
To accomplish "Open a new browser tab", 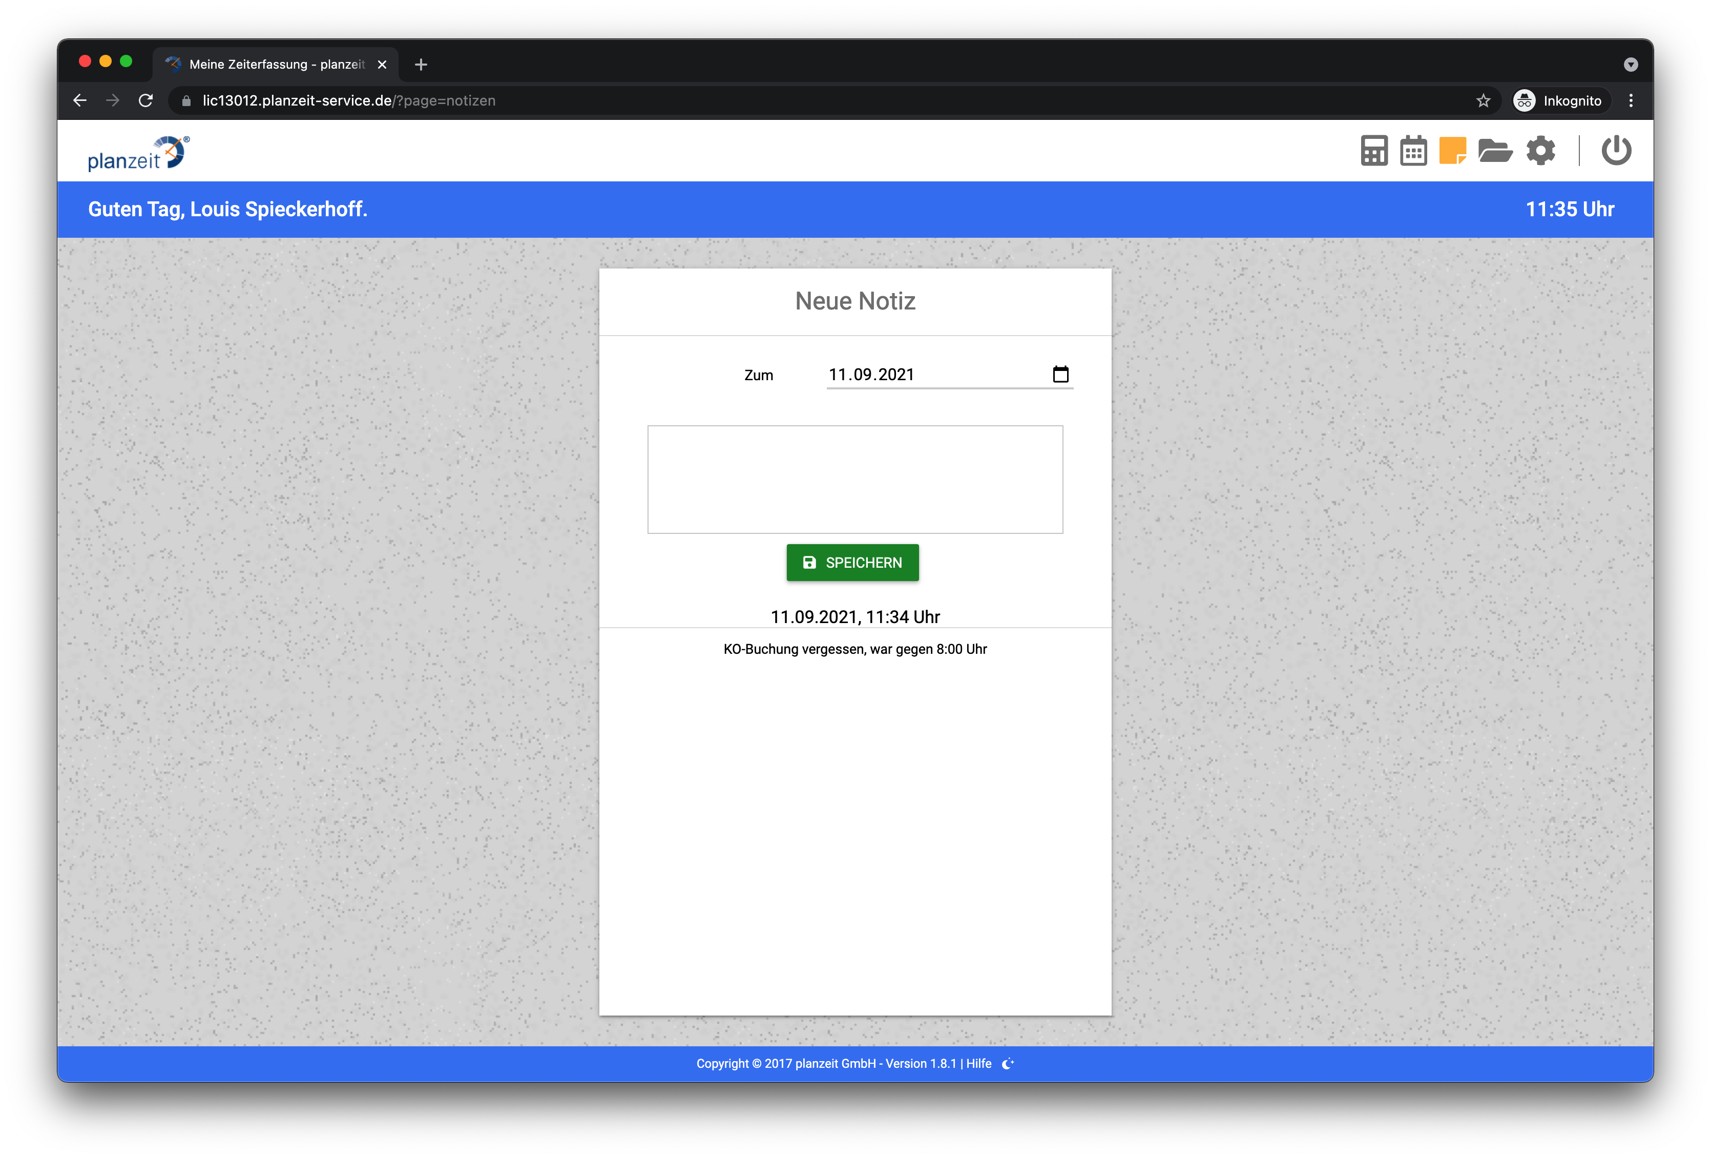I will click(x=421, y=65).
